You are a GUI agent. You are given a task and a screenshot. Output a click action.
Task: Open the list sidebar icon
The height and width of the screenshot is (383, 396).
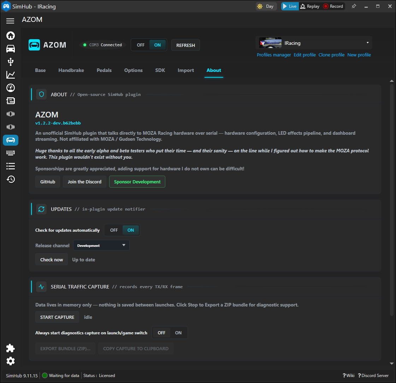10,166
